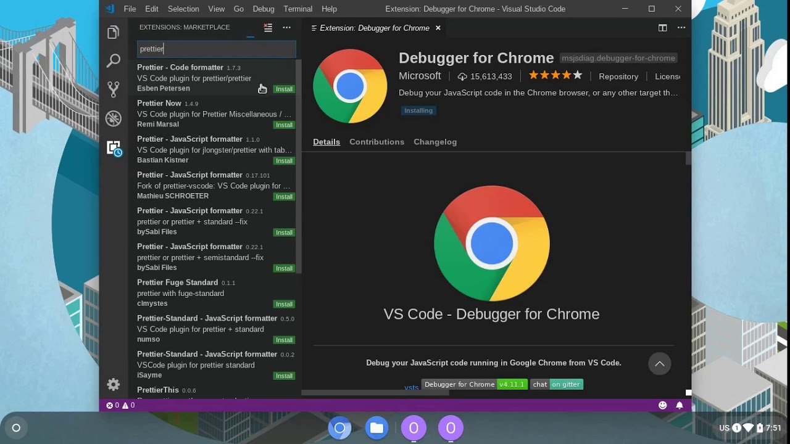The image size is (790, 444).
Task: Open the Files app from the shelf
Action: click(x=376, y=428)
